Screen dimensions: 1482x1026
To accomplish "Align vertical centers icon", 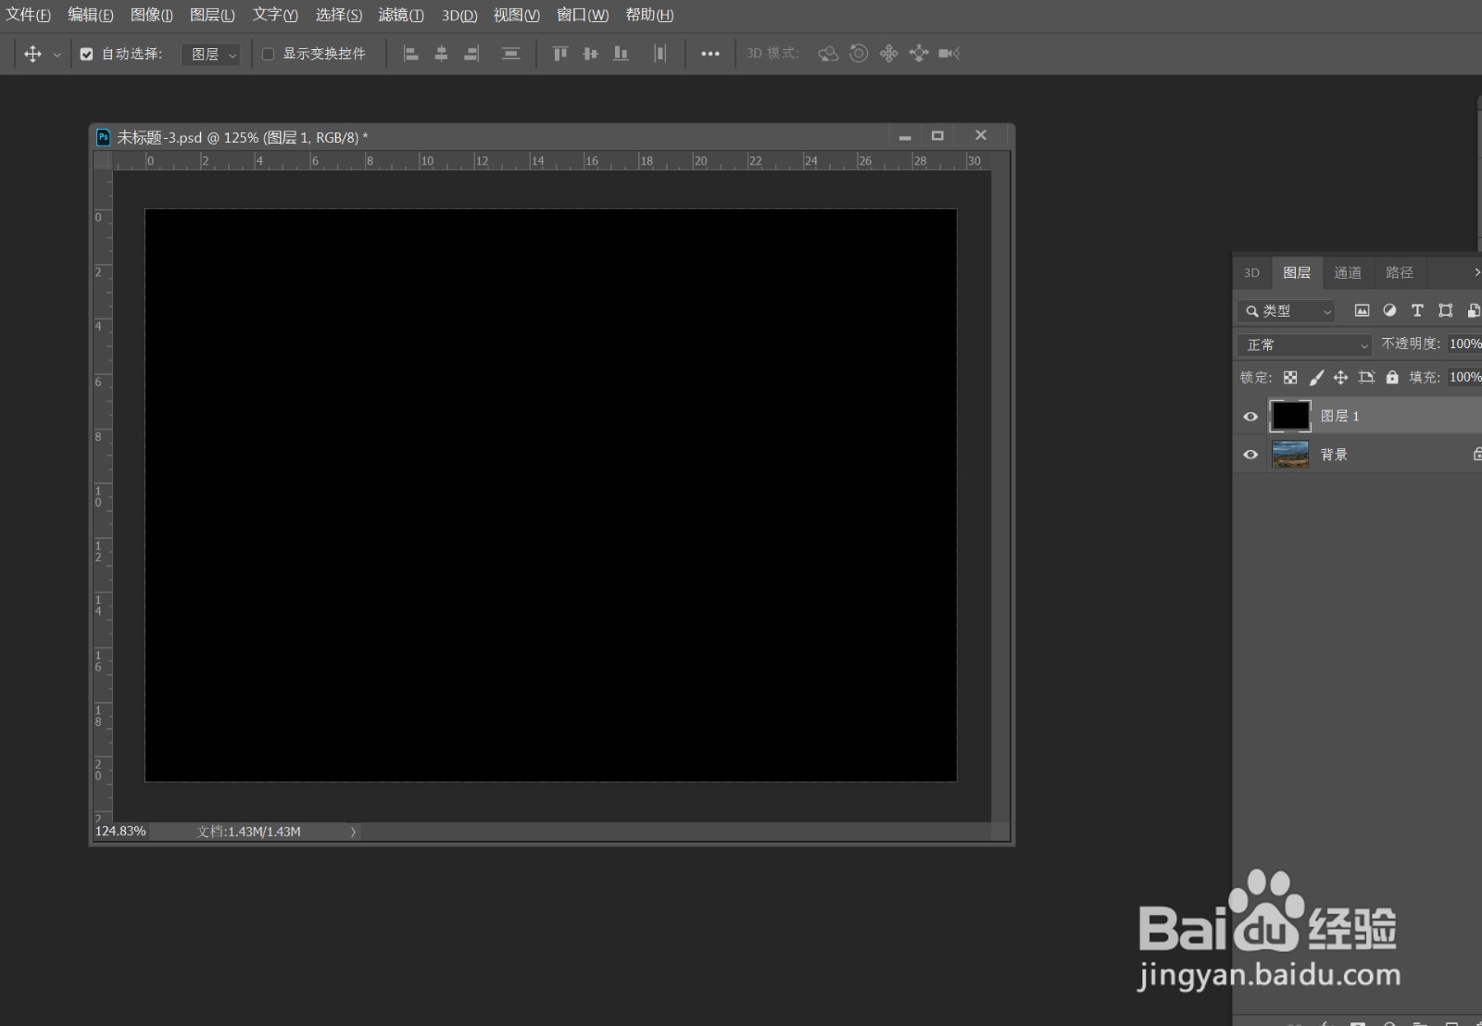I will click(x=591, y=54).
